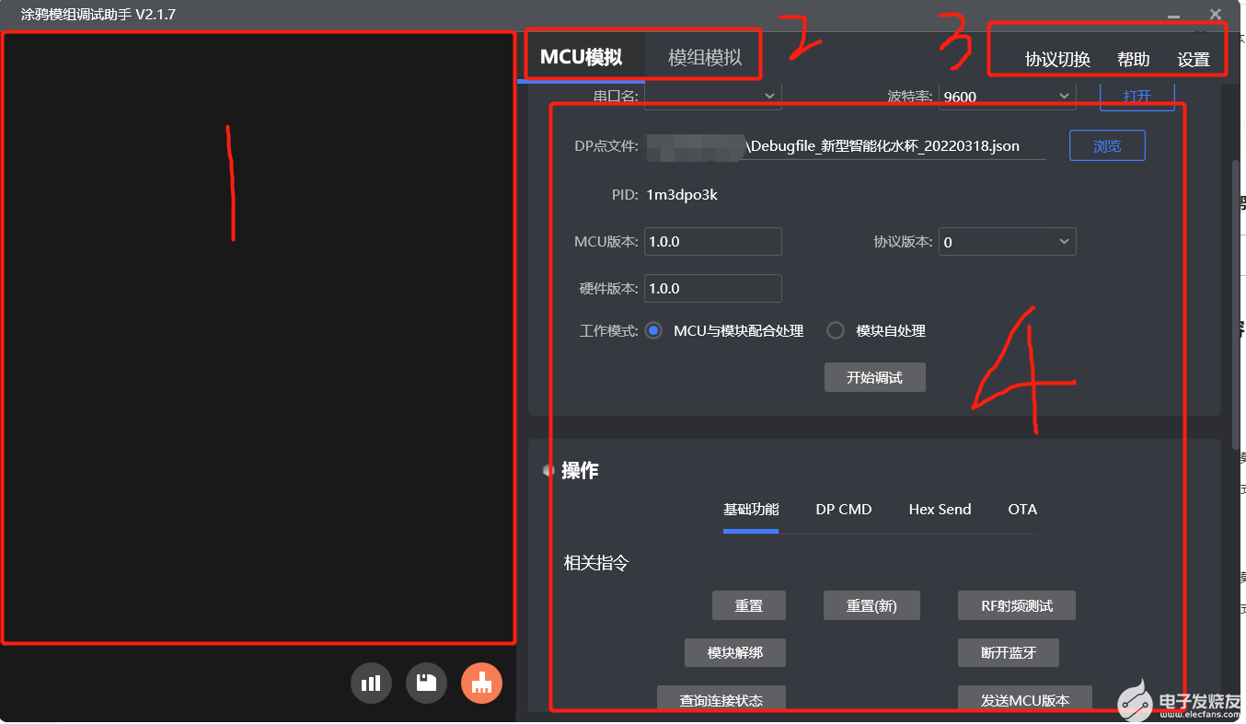Click the 相关指令 label
The width and height of the screenshot is (1246, 724).
tap(596, 563)
